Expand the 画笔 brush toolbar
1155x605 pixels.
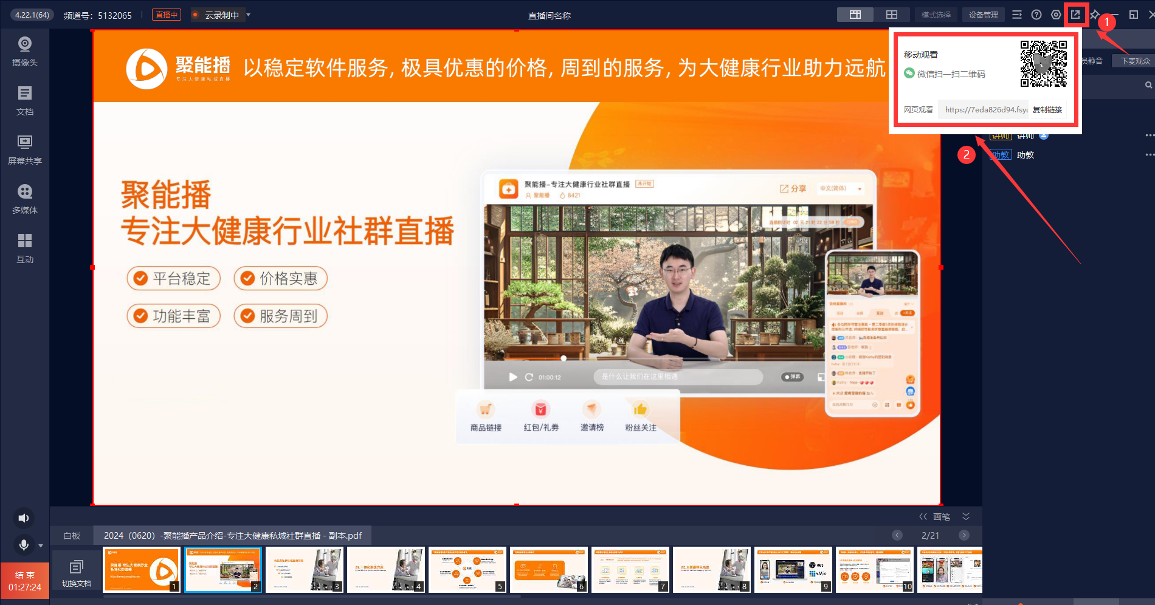(935, 517)
